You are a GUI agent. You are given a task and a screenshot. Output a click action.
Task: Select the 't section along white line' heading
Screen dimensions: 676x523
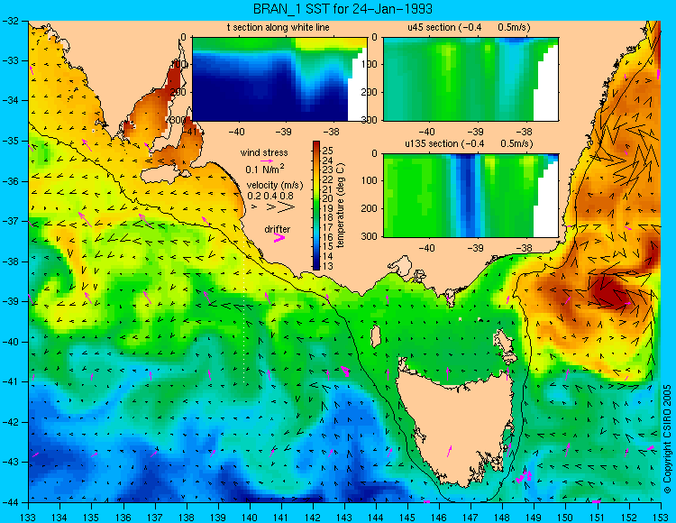[279, 27]
